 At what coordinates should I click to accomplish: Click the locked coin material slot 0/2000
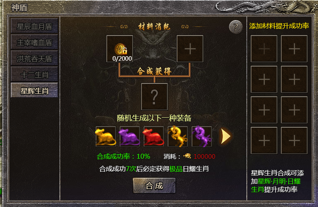(120, 49)
